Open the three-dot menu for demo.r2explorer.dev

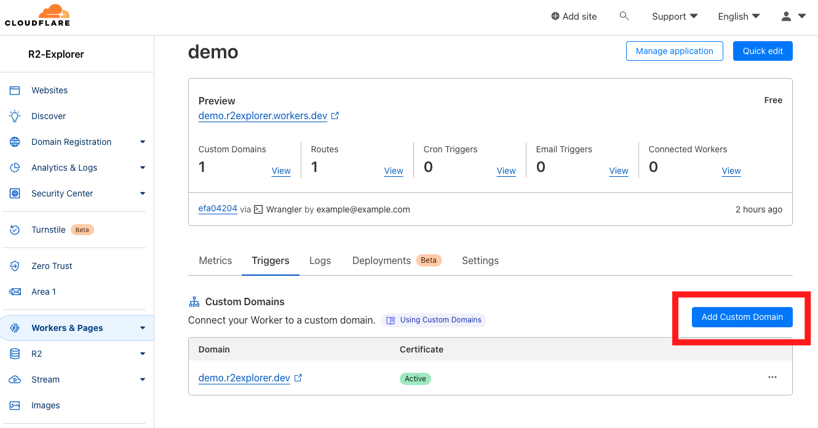[x=772, y=377]
